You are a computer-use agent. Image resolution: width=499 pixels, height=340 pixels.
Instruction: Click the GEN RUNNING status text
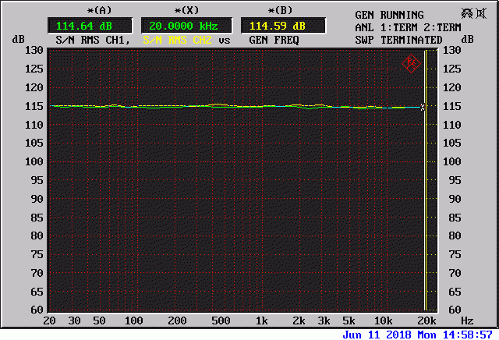coord(390,15)
